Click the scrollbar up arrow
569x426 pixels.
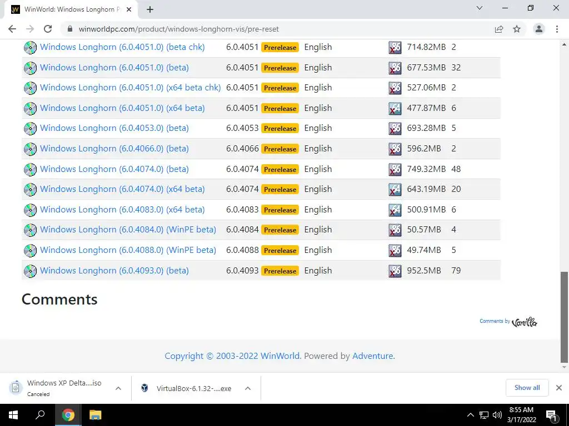coord(564,44)
